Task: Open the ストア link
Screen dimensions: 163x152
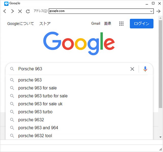Action: [45, 24]
